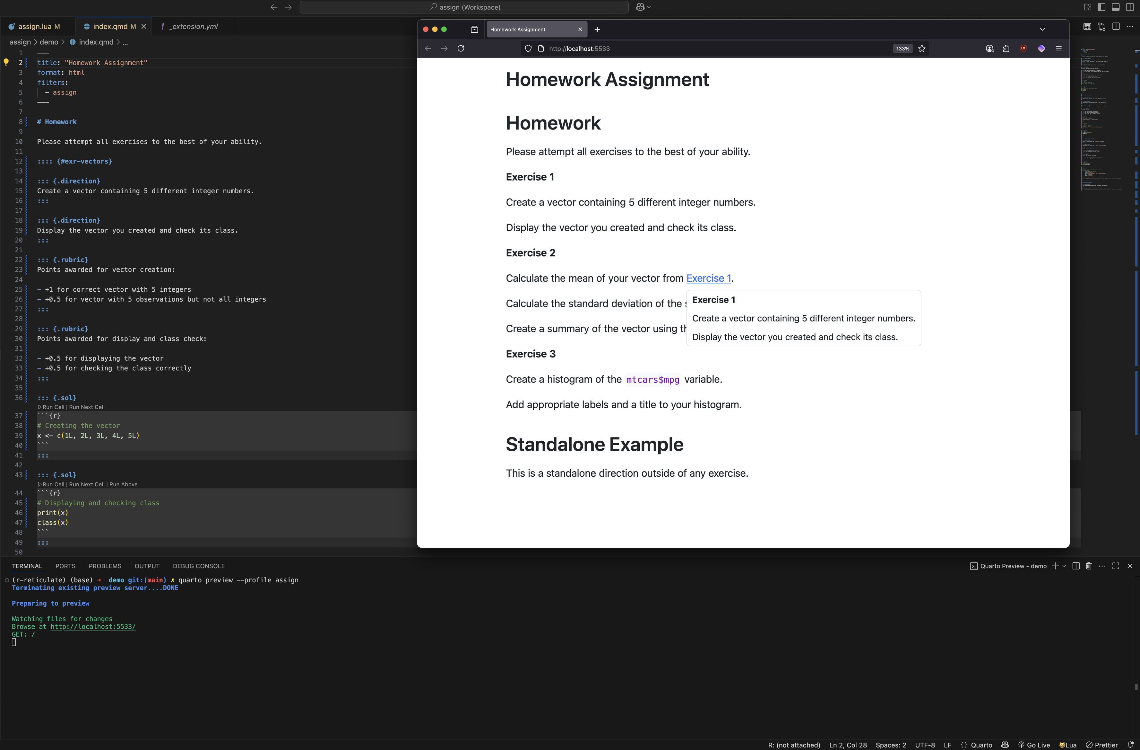This screenshot has width=1140, height=750.
Task: Open notifications bell in status bar
Action: click(x=1131, y=745)
